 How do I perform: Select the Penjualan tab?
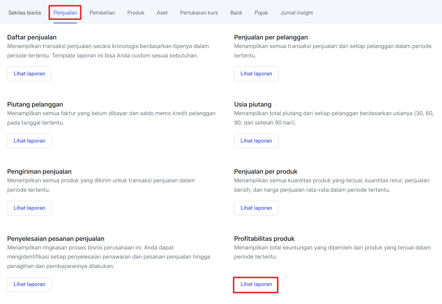(65, 13)
